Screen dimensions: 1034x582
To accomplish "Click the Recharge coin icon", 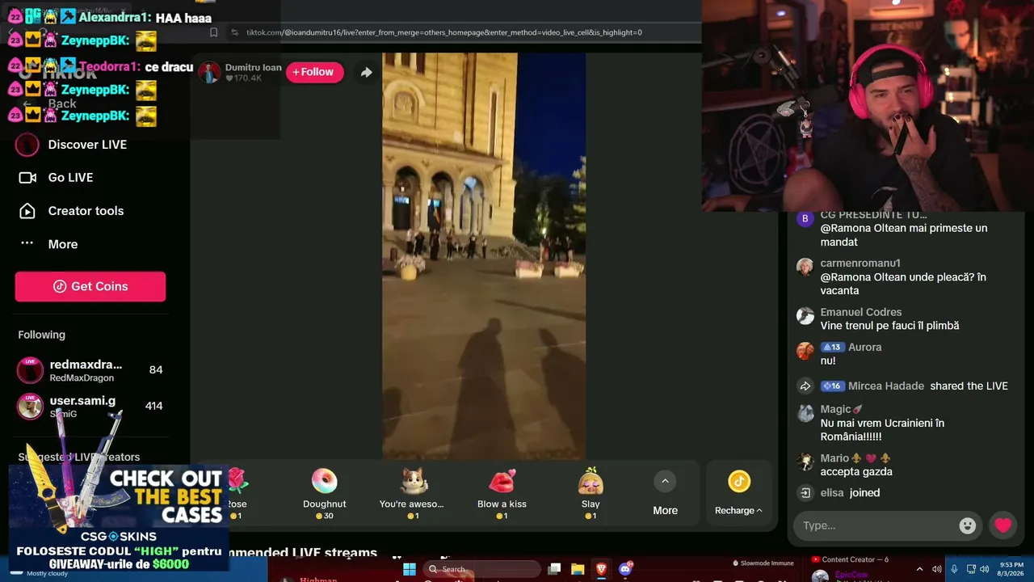I will 739,481.
